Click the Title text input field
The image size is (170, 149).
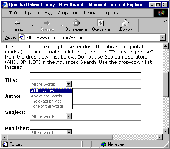[85, 76]
